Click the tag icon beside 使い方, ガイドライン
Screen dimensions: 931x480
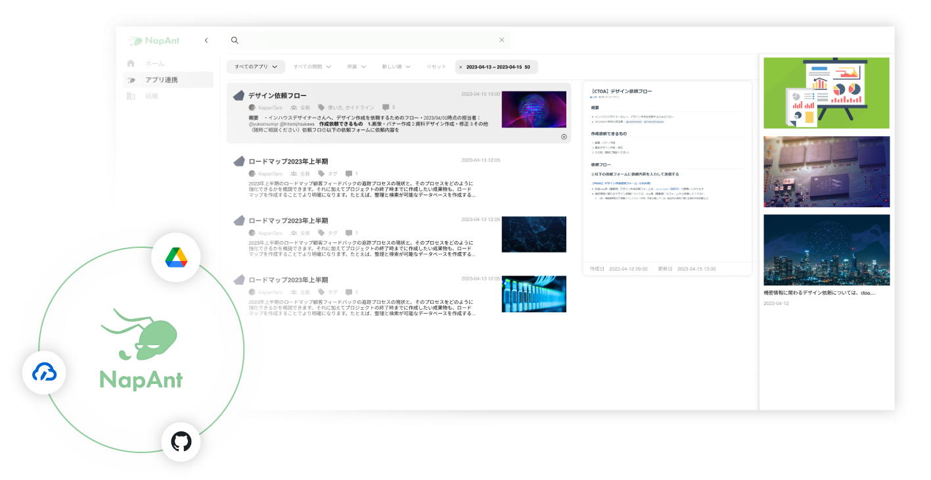coord(321,107)
